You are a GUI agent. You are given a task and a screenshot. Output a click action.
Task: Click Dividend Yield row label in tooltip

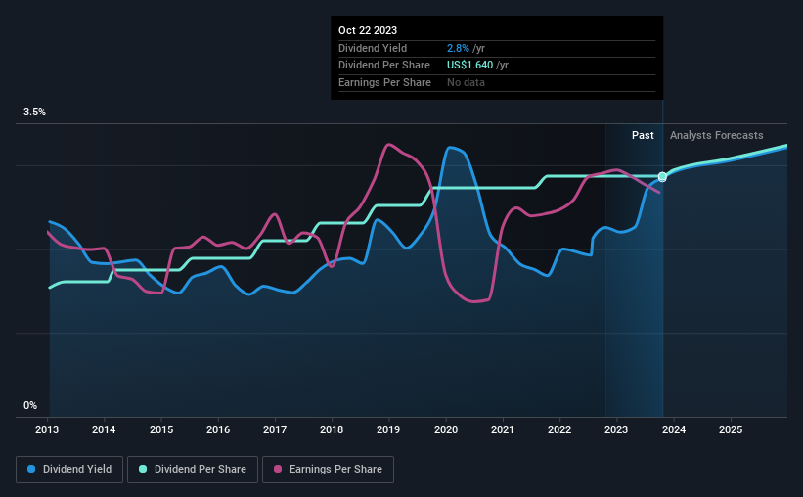click(373, 48)
